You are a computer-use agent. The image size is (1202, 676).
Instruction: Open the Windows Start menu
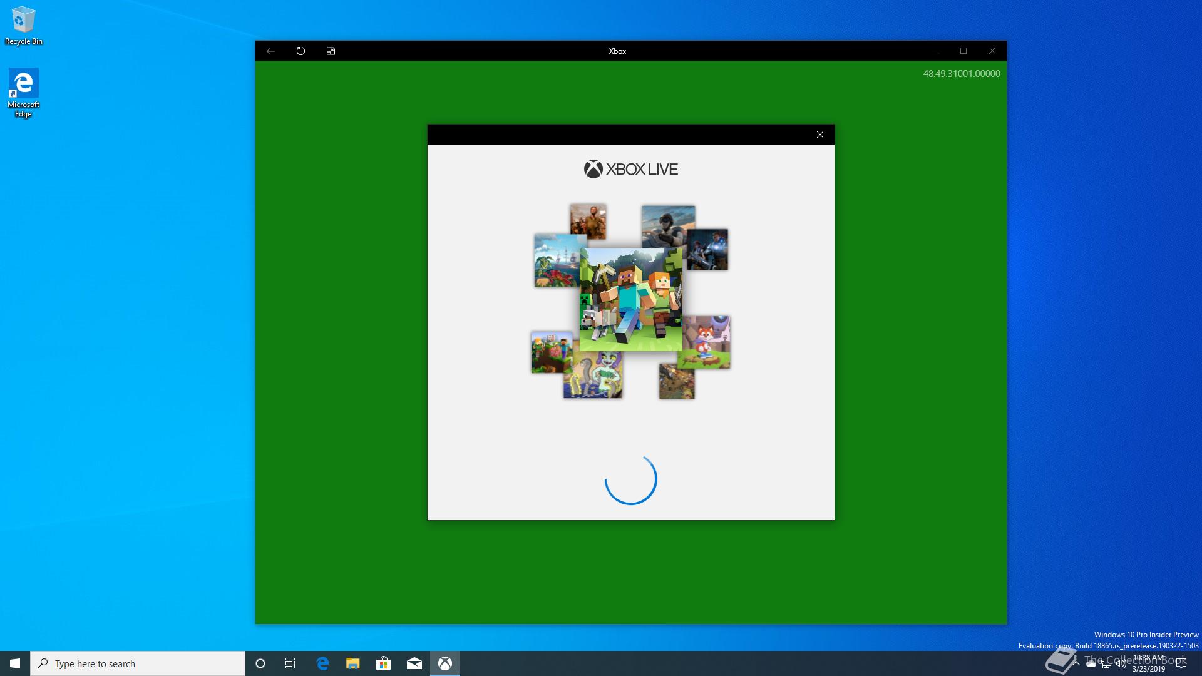point(15,663)
